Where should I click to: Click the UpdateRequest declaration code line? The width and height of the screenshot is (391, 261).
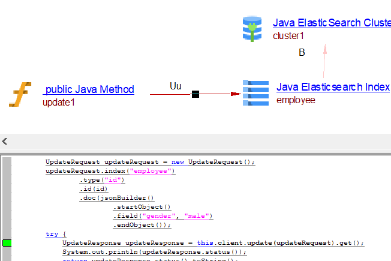150,162
